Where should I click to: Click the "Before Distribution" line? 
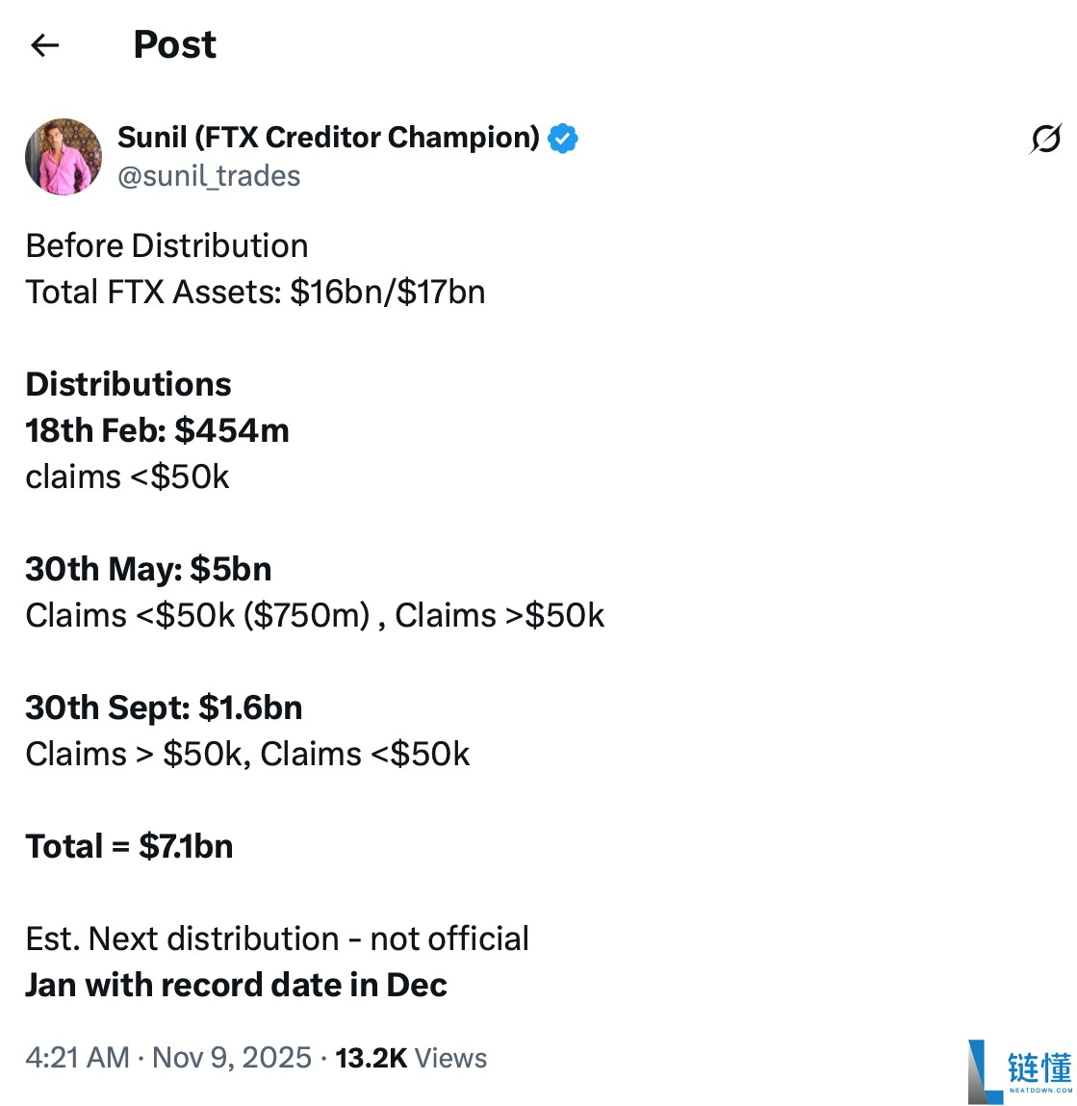tap(167, 245)
